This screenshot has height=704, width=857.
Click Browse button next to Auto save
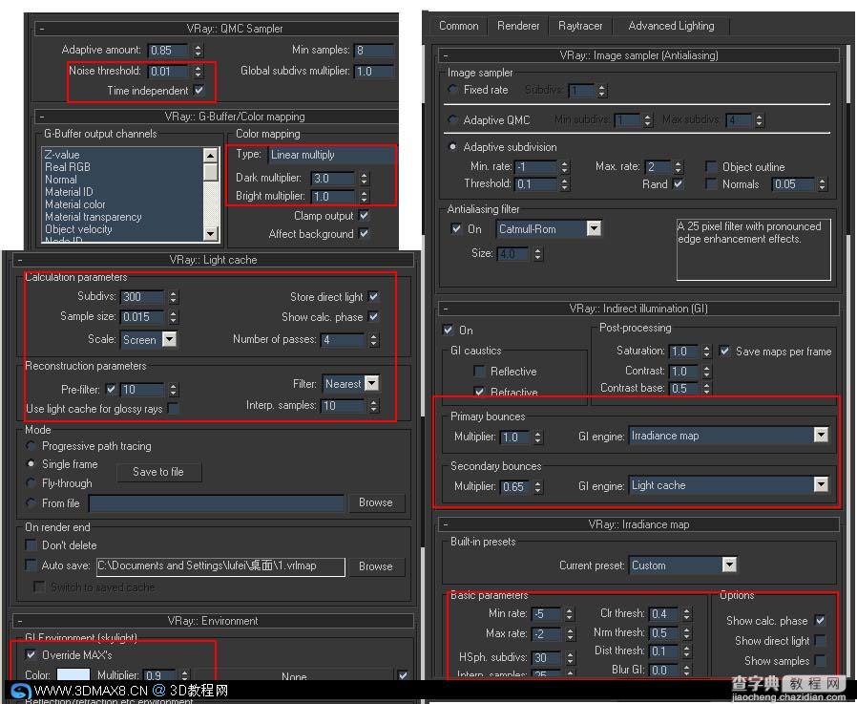(x=375, y=566)
